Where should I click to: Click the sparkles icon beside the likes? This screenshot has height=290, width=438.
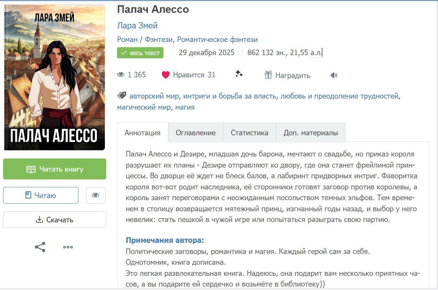[239, 74]
